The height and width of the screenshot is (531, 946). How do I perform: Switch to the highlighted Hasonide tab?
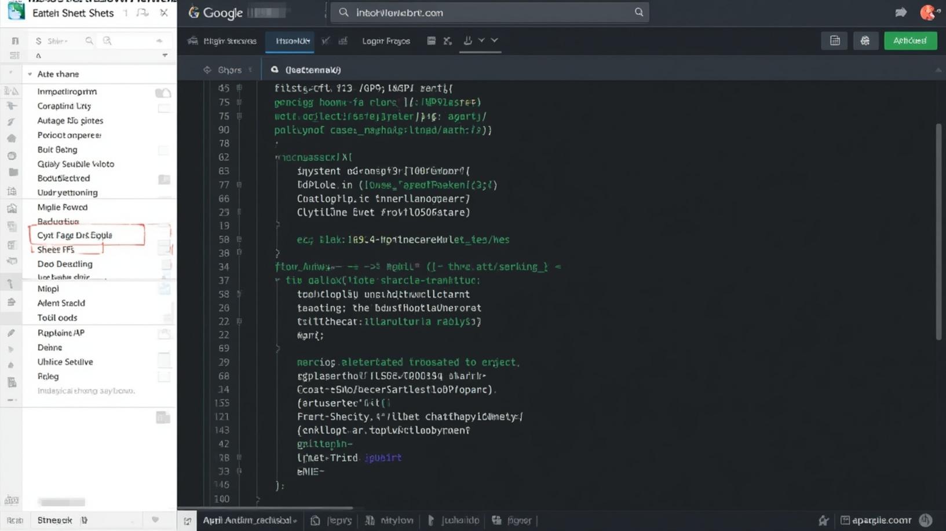290,40
